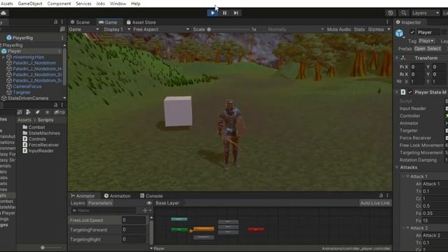Viewport: 448px width, 252px height.
Task: Select the ForceReceiver script
Action: pyautogui.click(x=41, y=145)
